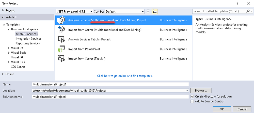Screen dimensions: 254x113
Task: Open the .NET Framework version dropdown
Action: point(74,12)
